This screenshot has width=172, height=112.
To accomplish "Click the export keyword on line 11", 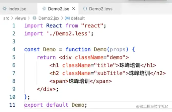I will [34, 105].
